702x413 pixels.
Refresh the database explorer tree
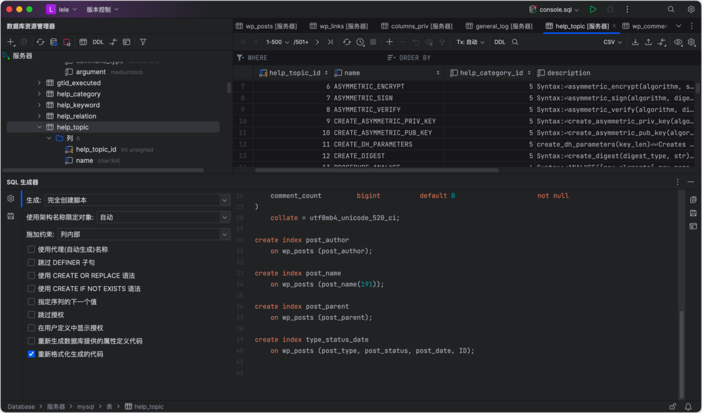pyautogui.click(x=40, y=42)
